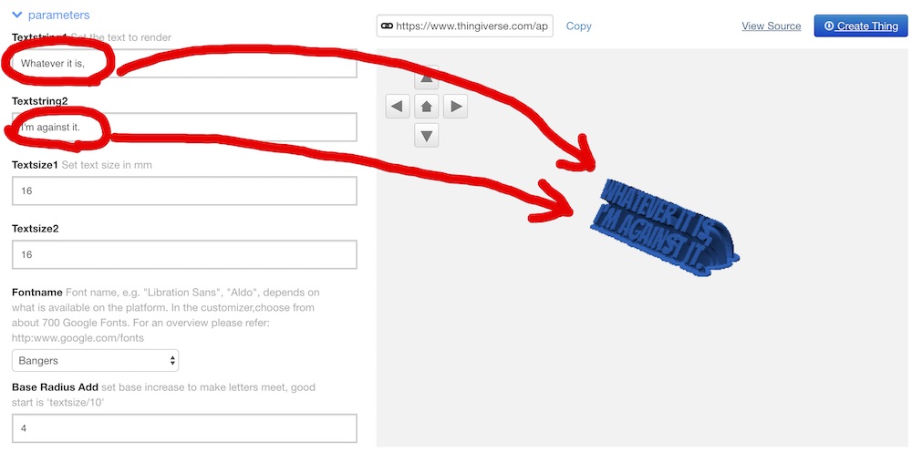
Task: Click the Textsize2 input field
Action: pyautogui.click(x=184, y=254)
